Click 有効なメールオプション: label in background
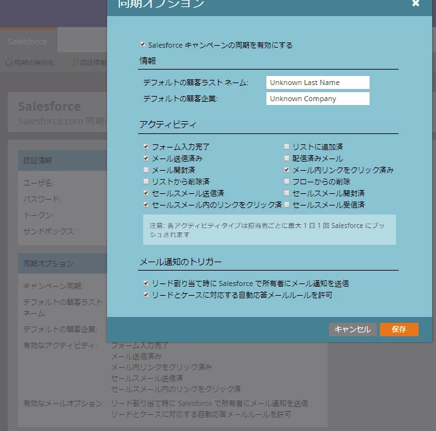Viewport: 436px width, 431px height. (x=64, y=403)
